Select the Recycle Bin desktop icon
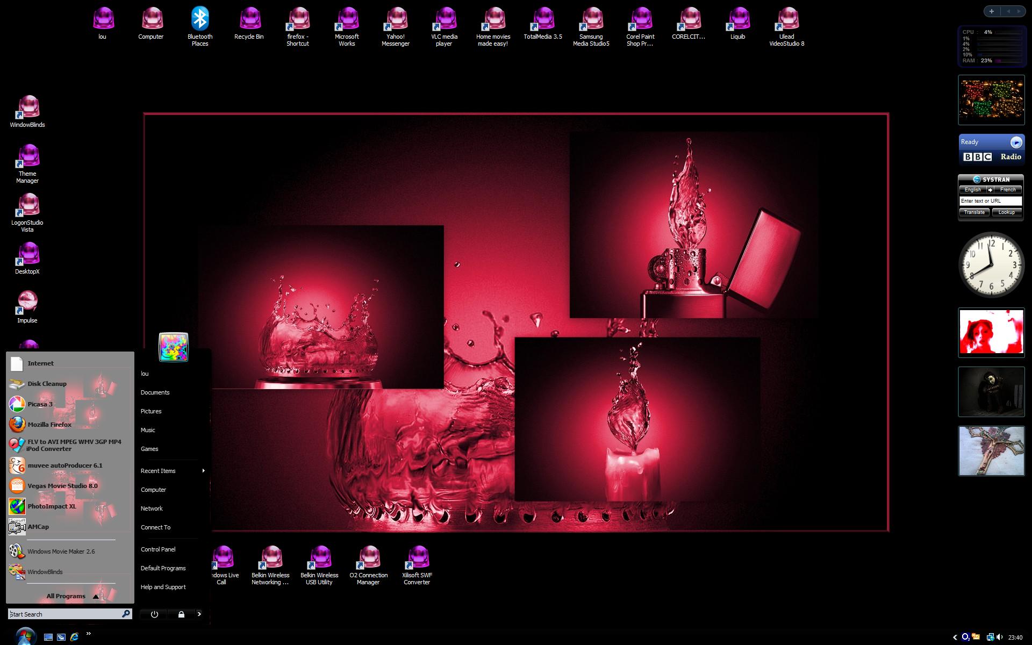This screenshot has height=645, width=1032. (x=249, y=23)
